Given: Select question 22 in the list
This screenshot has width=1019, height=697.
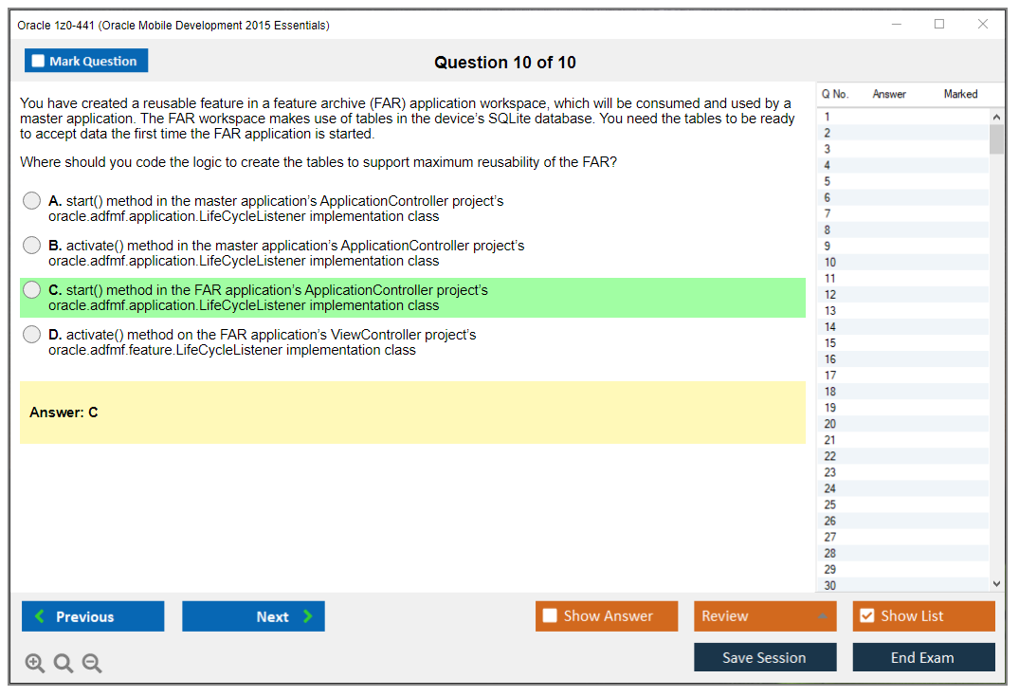Looking at the screenshot, I should click(902, 456).
